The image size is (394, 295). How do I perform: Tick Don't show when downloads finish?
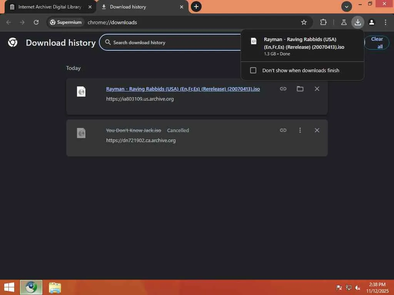click(x=253, y=70)
